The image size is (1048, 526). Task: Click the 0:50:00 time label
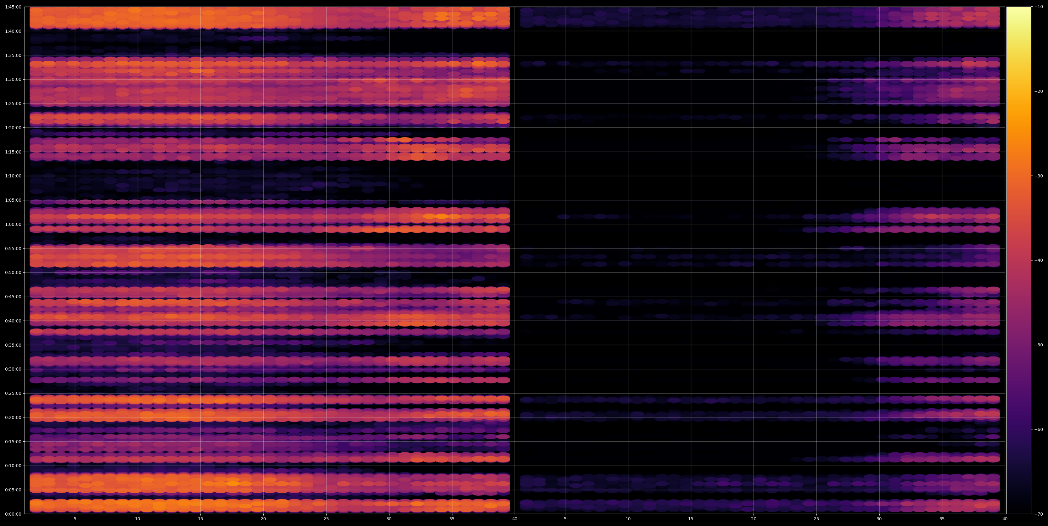point(13,272)
